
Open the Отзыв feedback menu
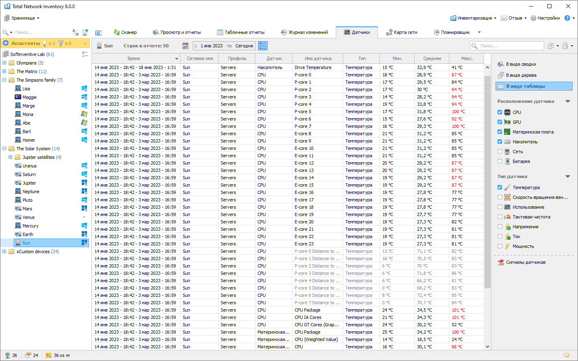[514, 18]
